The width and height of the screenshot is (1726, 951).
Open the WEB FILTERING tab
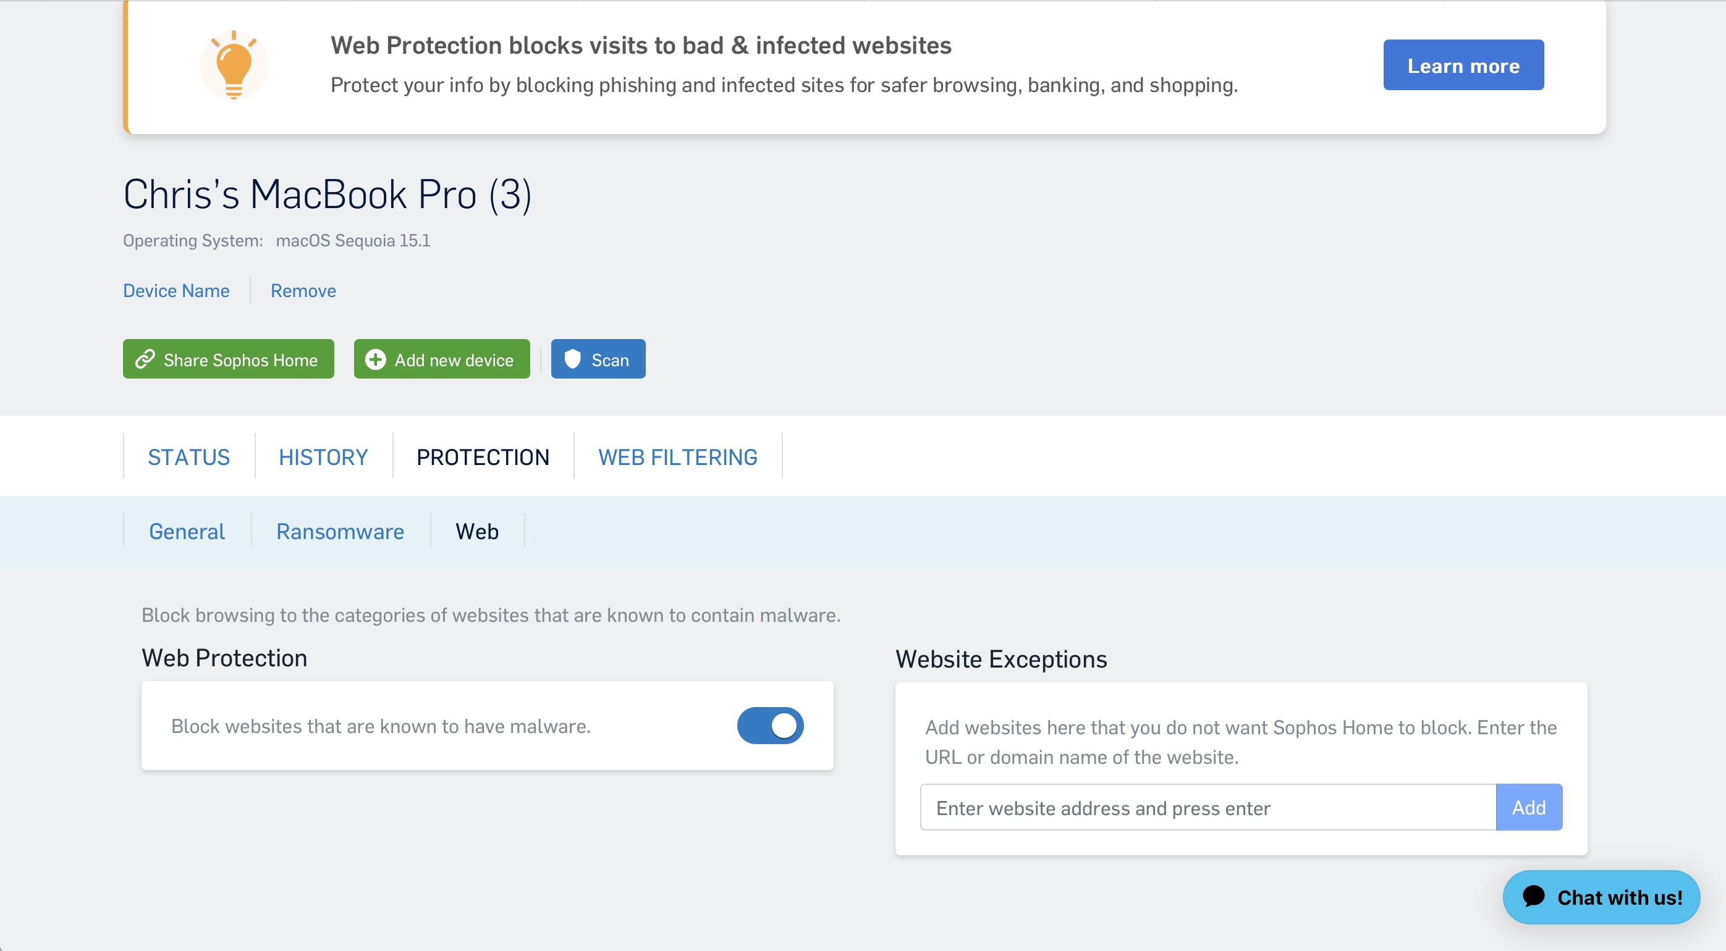pyautogui.click(x=677, y=456)
